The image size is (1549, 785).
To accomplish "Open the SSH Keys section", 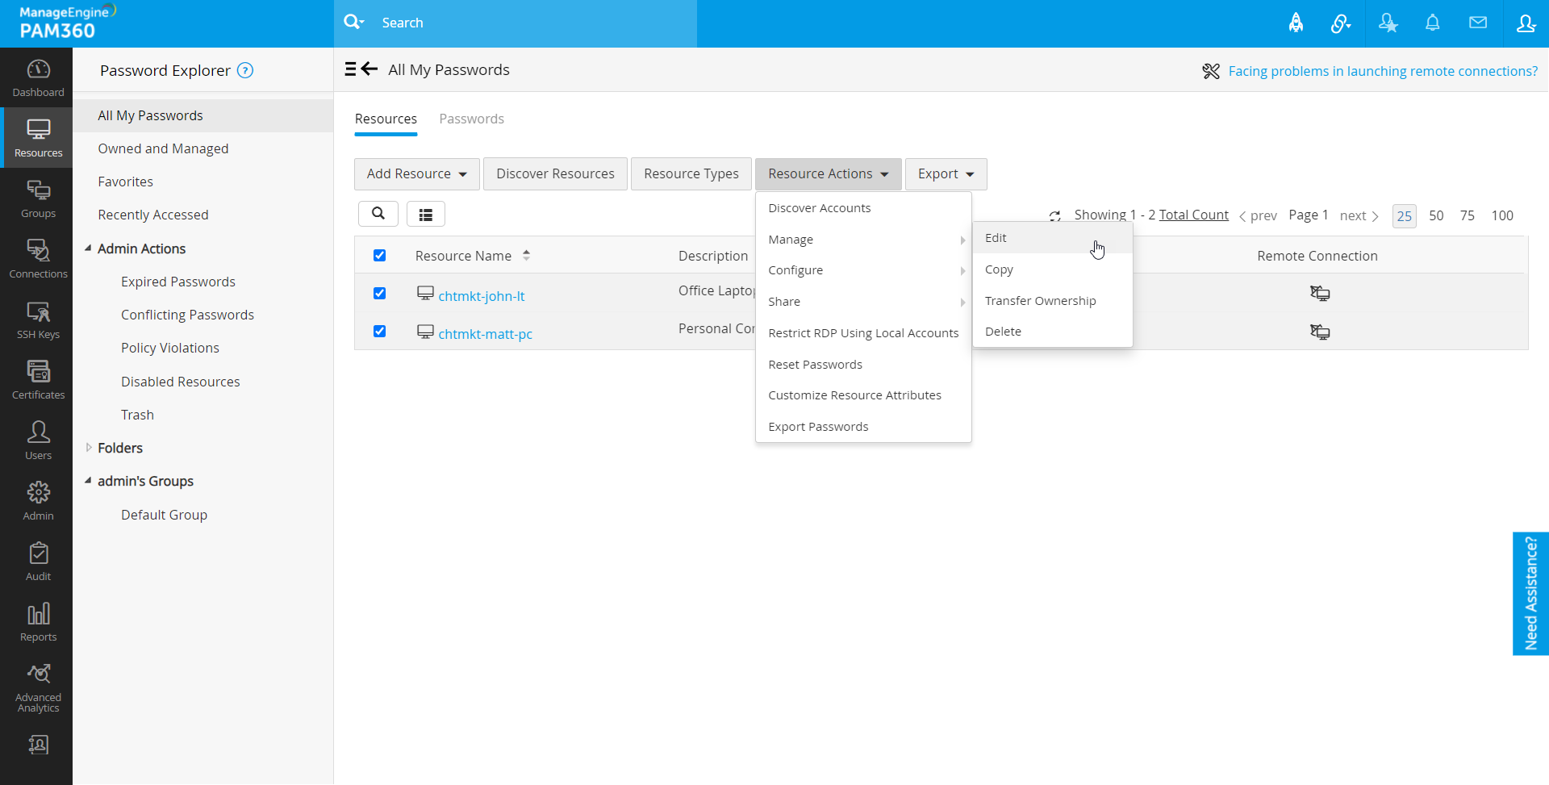I will [38, 320].
